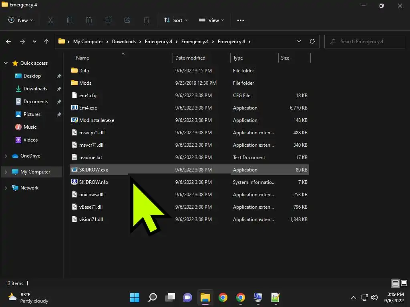Screen dimensions: 410x307
Task: Select the em4.cfg file
Action: [x=88, y=95]
